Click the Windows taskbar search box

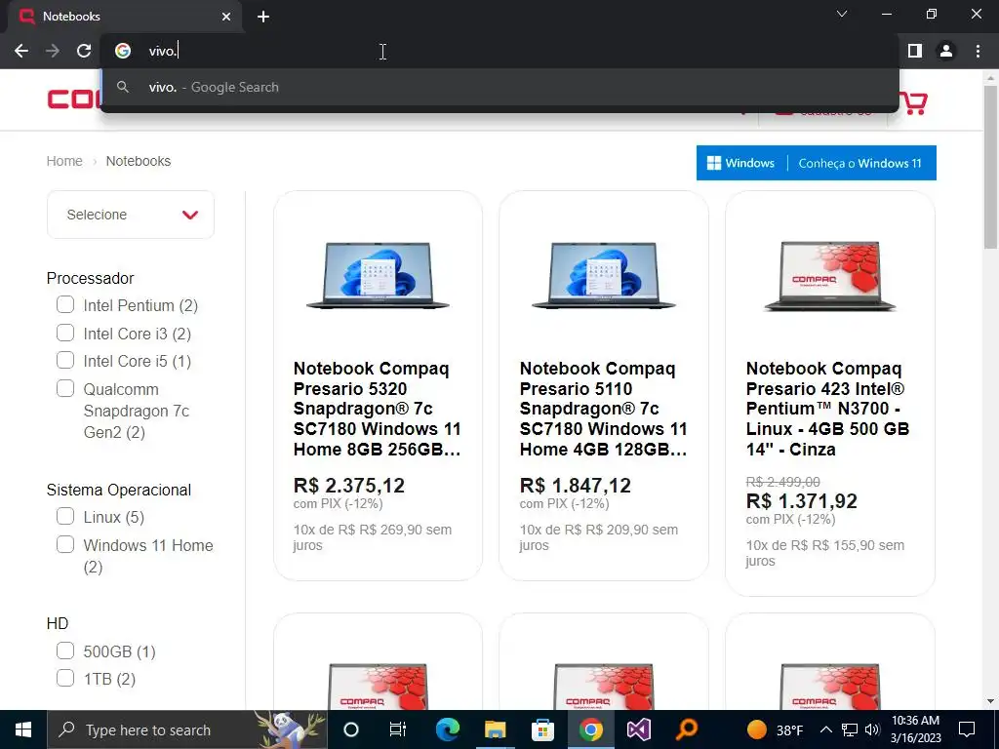tap(187, 729)
